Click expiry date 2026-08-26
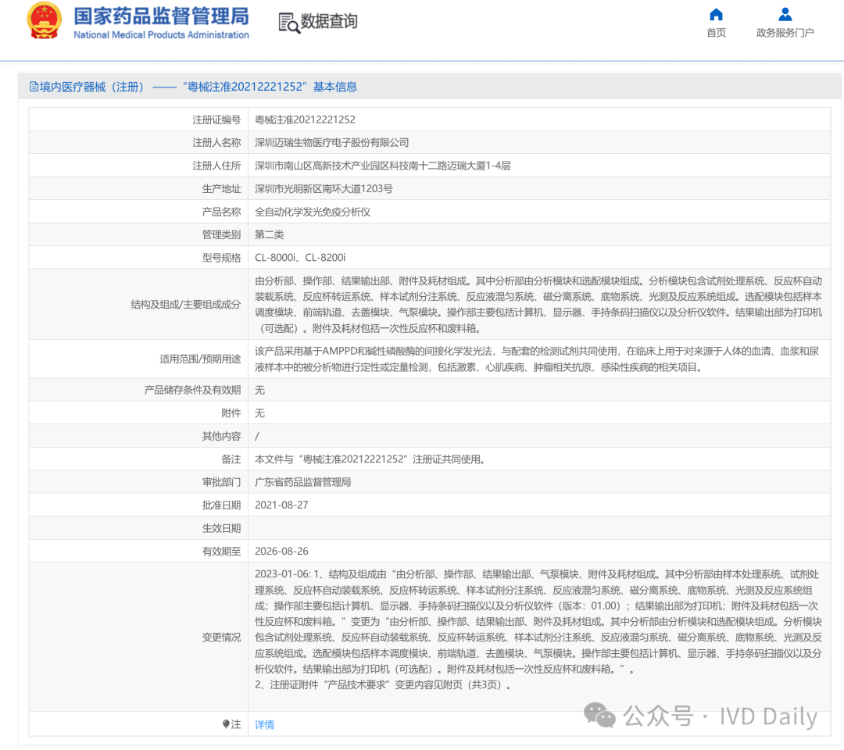844x750 pixels. tap(281, 551)
